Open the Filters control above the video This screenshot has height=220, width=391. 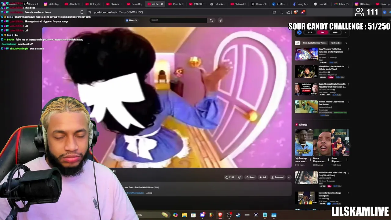(x=132, y=20)
